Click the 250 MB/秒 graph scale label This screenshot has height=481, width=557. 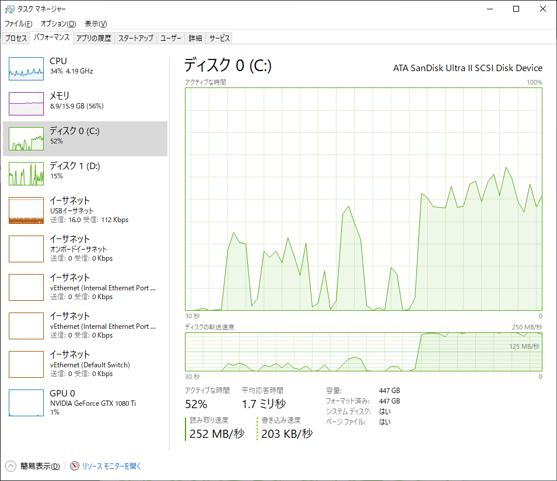coord(527,327)
